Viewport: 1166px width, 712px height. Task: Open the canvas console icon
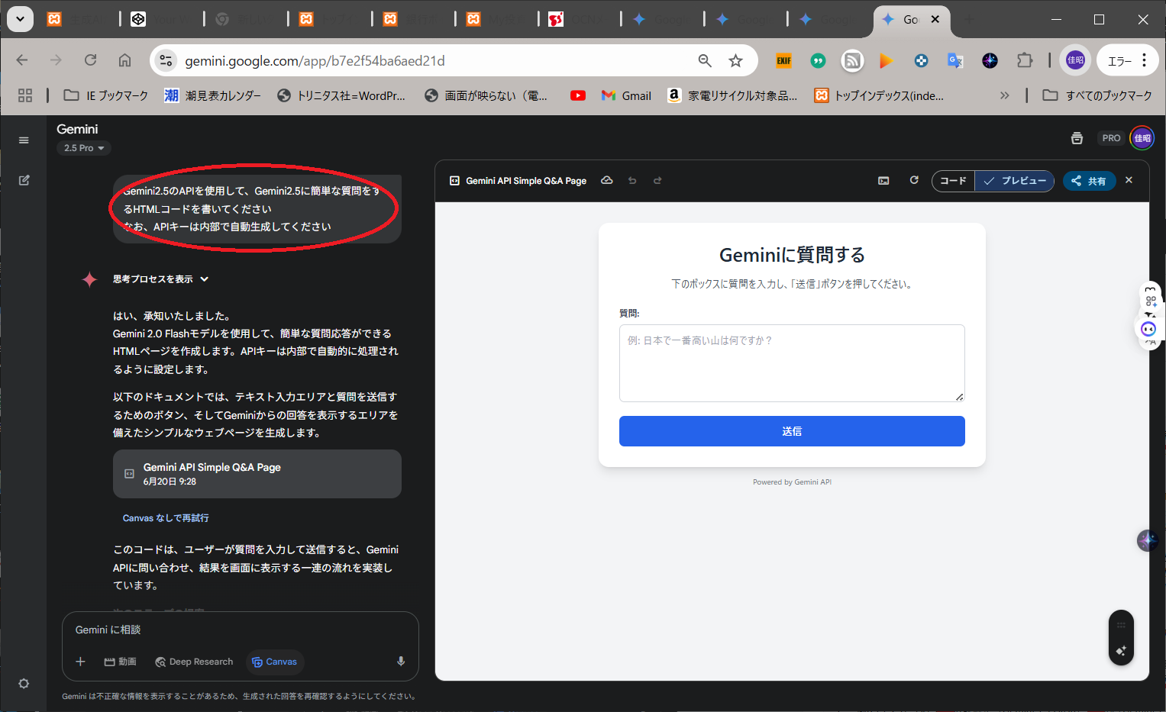pyautogui.click(x=883, y=181)
